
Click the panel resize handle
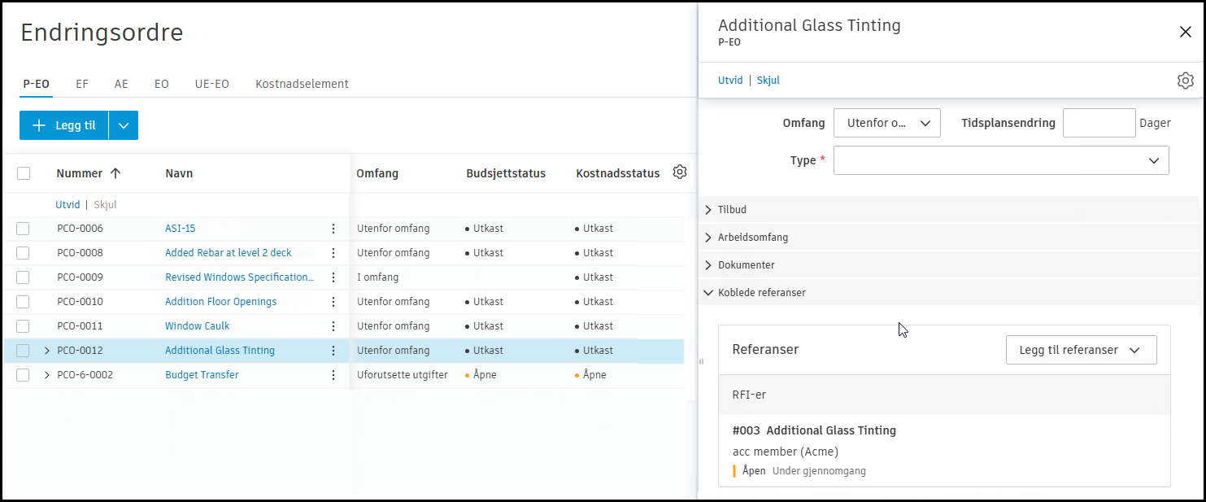click(701, 361)
